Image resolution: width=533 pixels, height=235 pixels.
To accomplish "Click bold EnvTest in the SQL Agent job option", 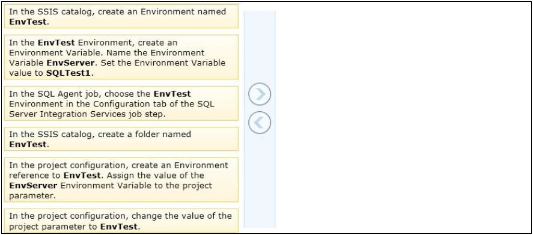I will point(172,94).
